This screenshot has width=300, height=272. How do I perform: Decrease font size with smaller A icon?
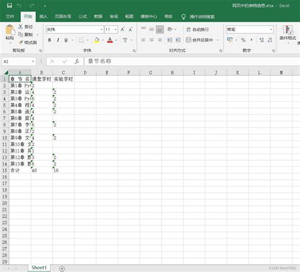130,30
